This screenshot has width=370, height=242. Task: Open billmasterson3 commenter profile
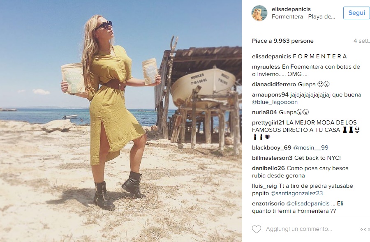click(x=272, y=158)
